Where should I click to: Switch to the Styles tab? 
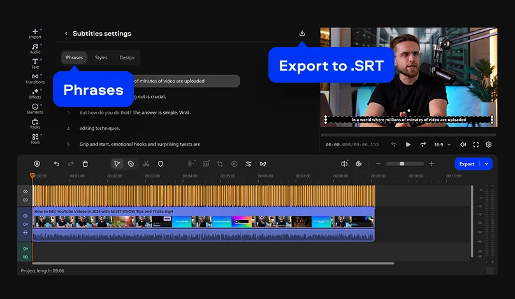(101, 58)
